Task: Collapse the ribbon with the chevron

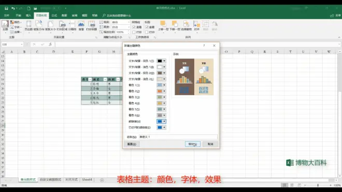Action: [x=339, y=37]
